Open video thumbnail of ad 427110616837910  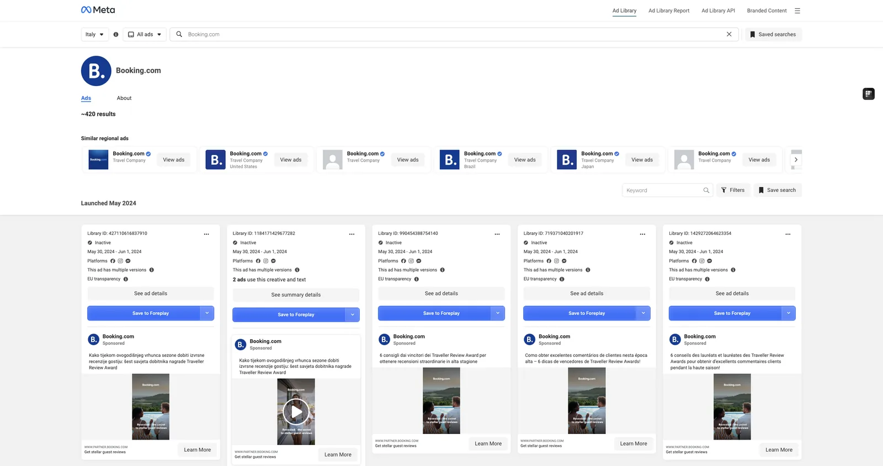click(151, 407)
